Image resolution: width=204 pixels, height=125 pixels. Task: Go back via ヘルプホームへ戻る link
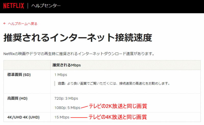[22, 24]
